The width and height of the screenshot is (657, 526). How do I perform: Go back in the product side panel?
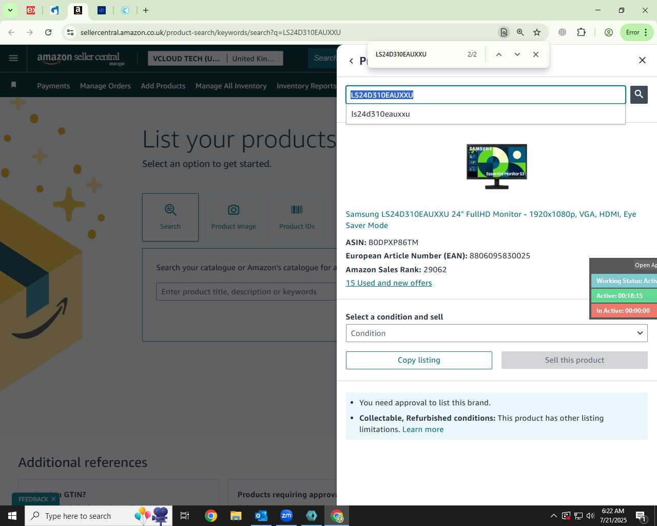(x=351, y=61)
